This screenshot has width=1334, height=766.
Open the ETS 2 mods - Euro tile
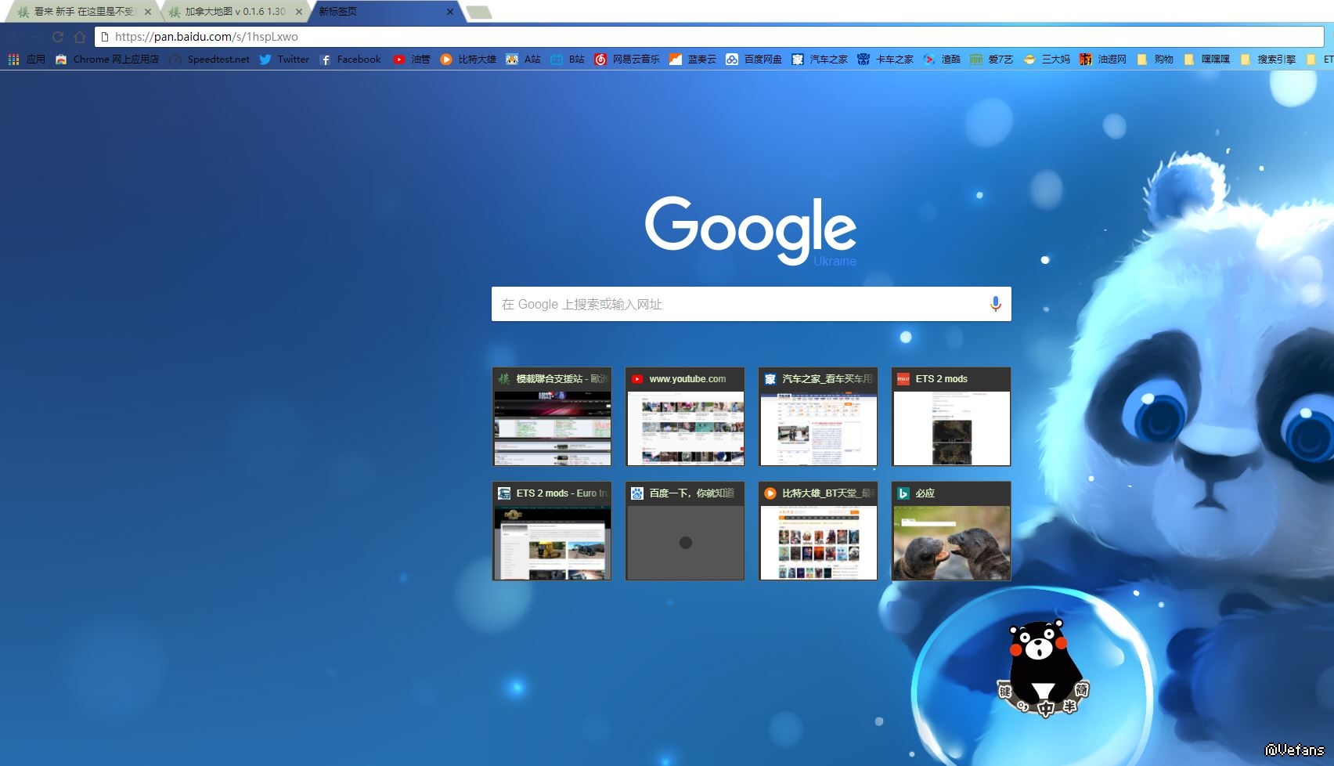552,531
